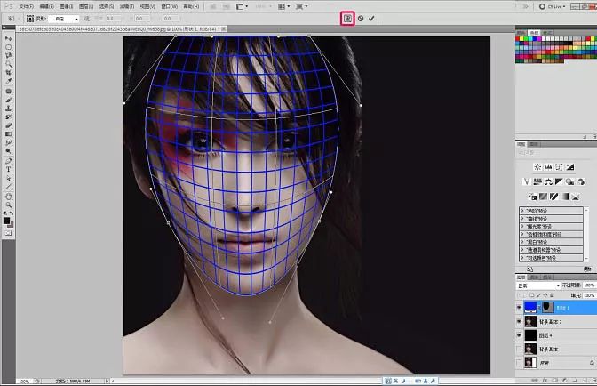Add a Black & White adjustment
This screenshot has height=386, width=597.
(559, 181)
